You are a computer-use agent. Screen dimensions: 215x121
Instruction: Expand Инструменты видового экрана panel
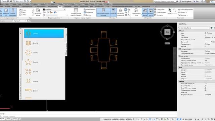tap(9, 18)
